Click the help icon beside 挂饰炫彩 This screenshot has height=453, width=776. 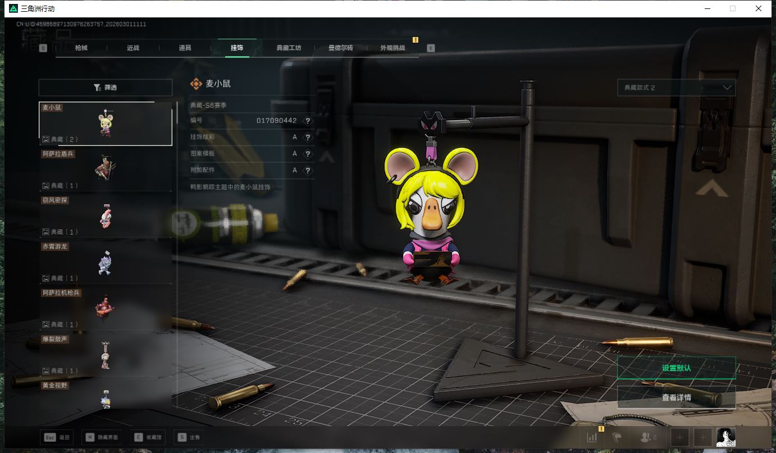click(307, 137)
